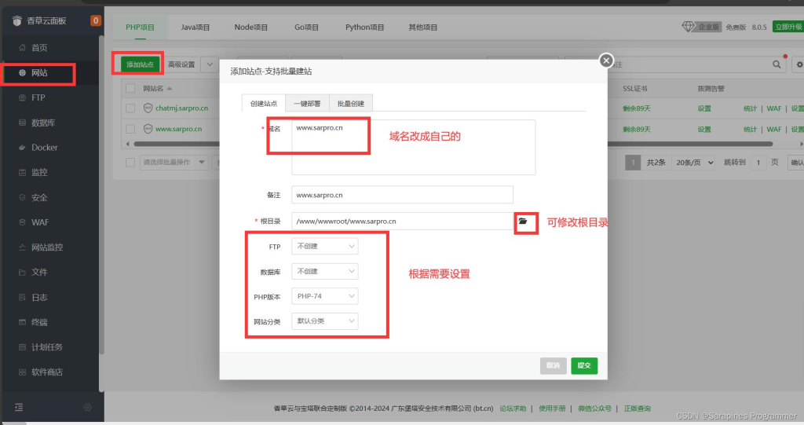The height and width of the screenshot is (425, 804).
Task: Open the 网站分类 默认分类 dropdown
Action: click(x=324, y=321)
